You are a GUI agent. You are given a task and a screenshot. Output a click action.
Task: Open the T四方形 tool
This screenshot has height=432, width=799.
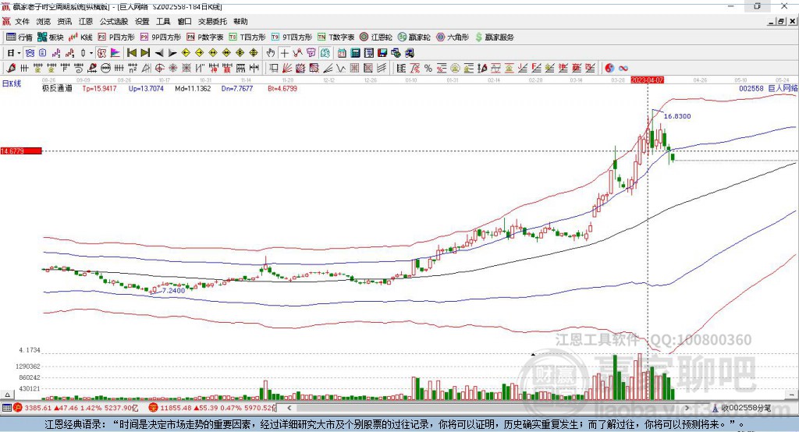click(247, 37)
